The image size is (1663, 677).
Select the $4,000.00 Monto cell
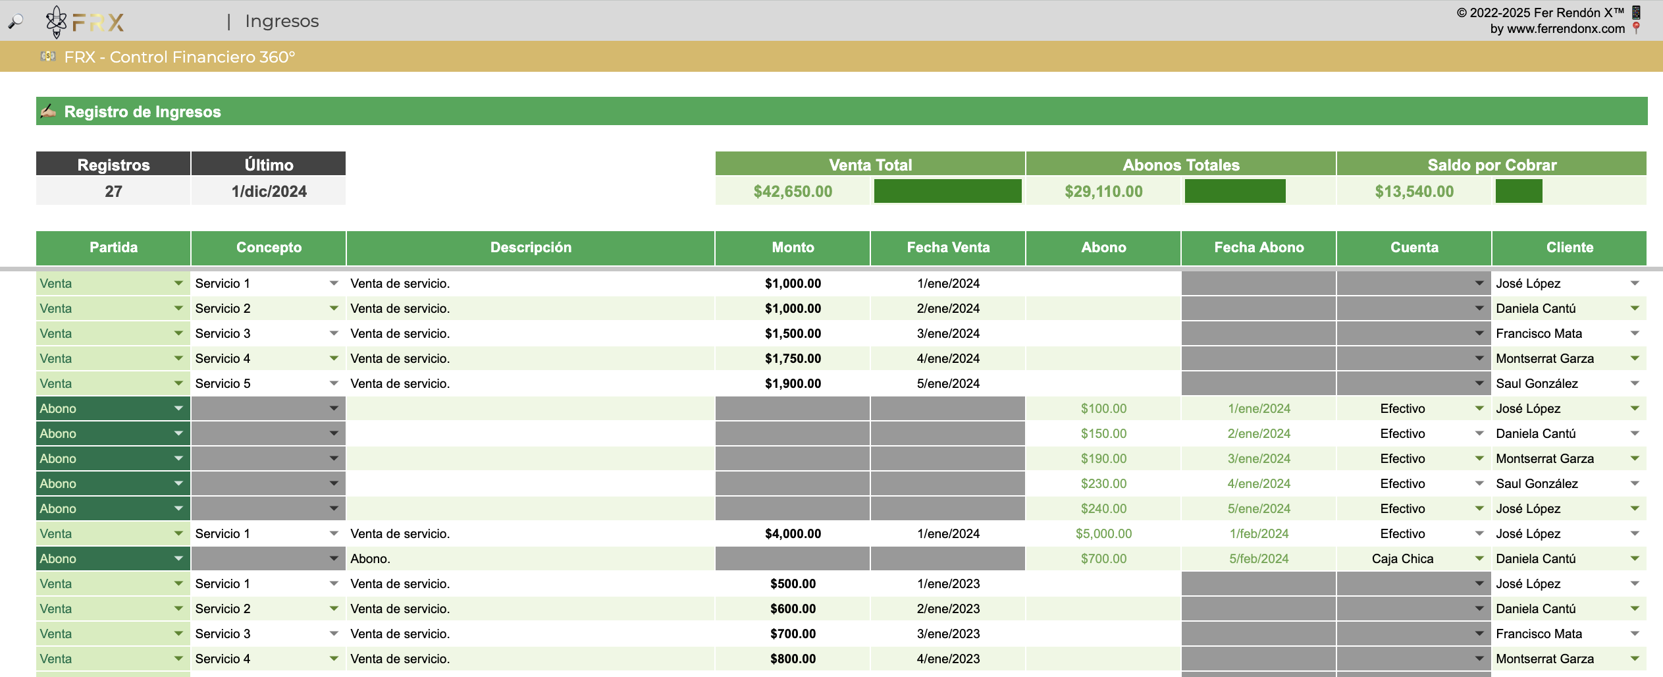pyautogui.click(x=793, y=533)
